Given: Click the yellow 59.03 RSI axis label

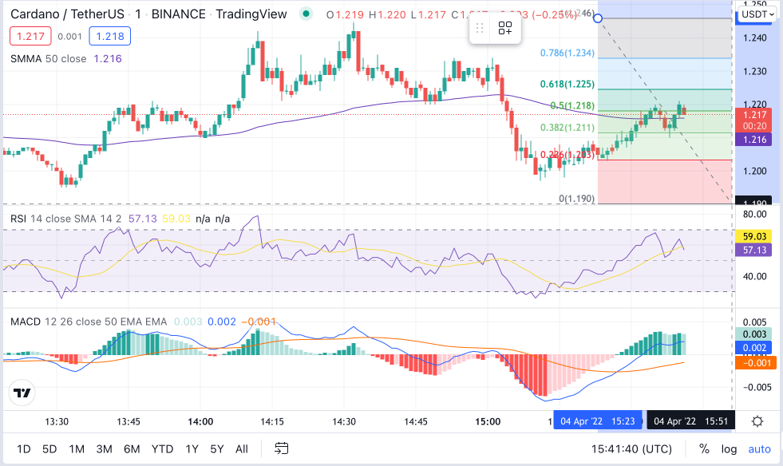Looking at the screenshot, I should 754,236.
